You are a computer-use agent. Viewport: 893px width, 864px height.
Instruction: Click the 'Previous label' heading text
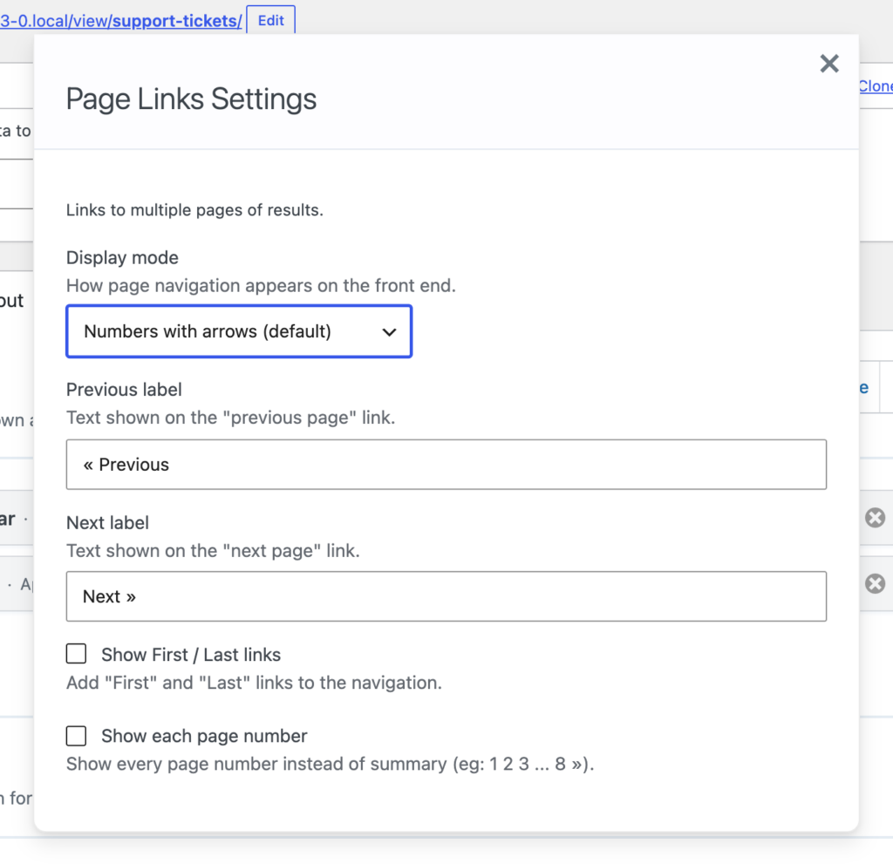click(124, 390)
